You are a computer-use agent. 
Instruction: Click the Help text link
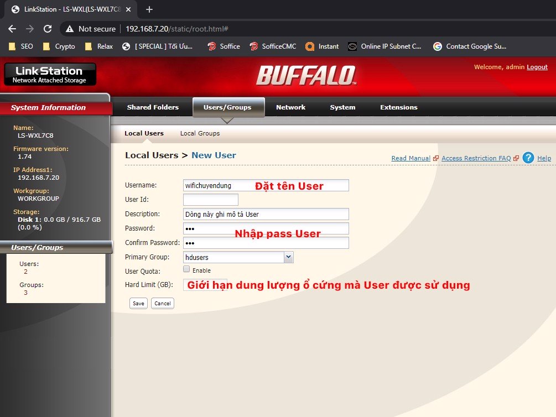coord(544,158)
